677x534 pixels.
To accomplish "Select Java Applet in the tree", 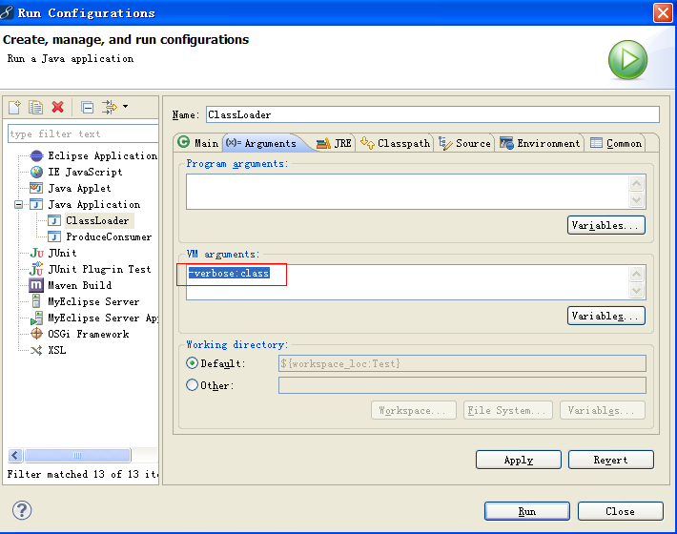I will [79, 189].
